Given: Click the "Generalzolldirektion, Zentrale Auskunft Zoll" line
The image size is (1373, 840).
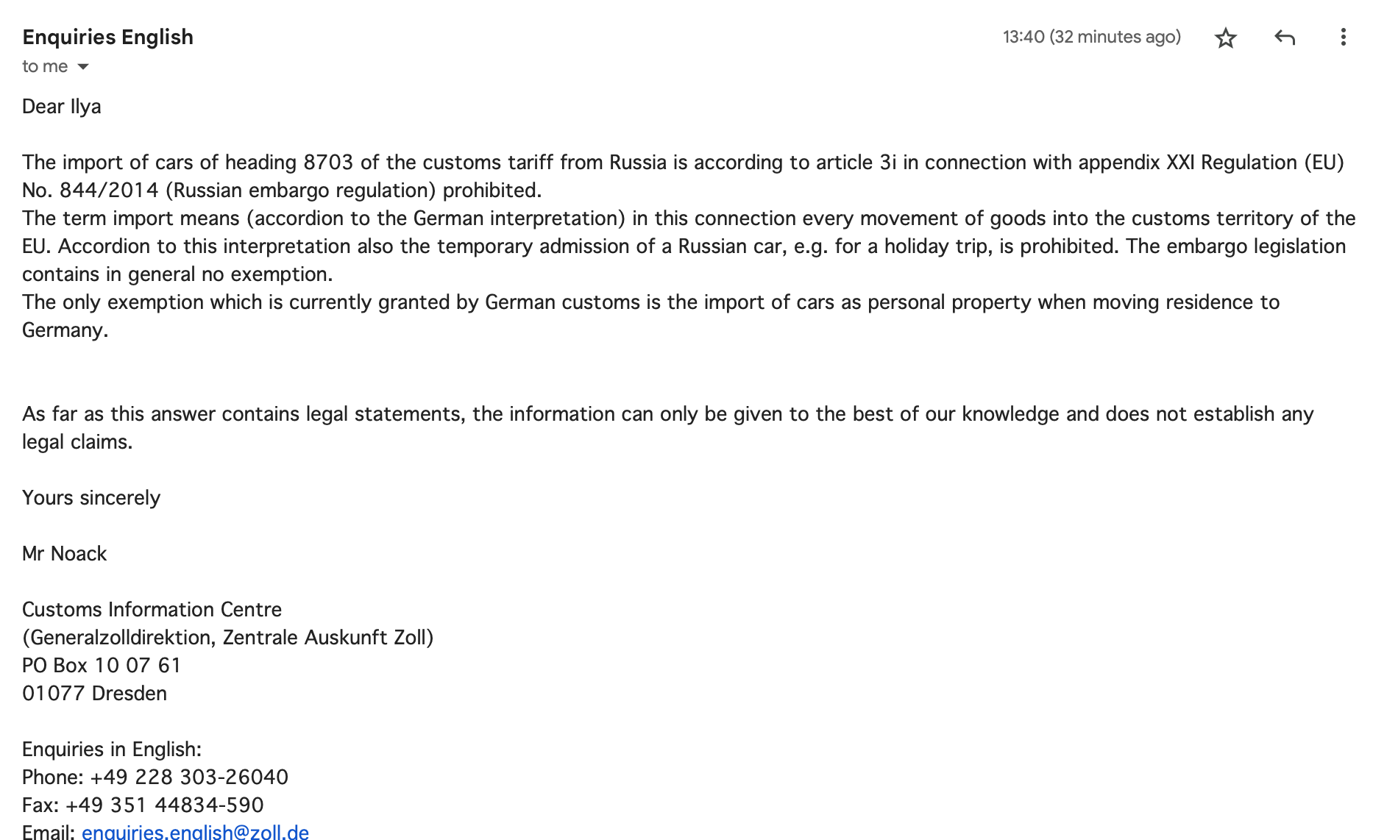Looking at the screenshot, I should click(227, 638).
